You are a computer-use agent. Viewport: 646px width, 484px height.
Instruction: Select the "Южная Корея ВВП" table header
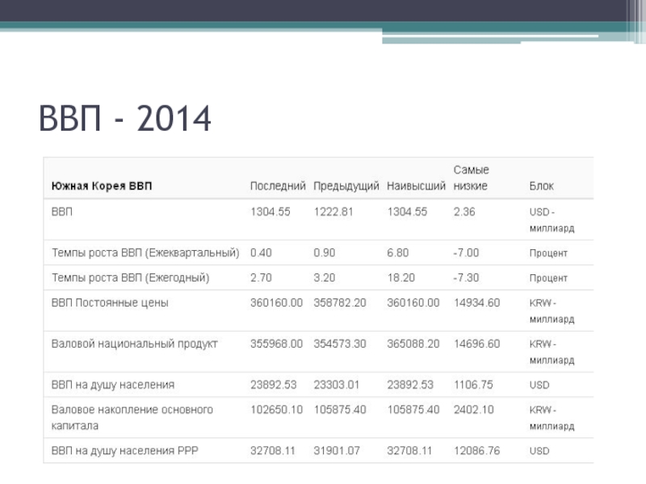(x=102, y=186)
